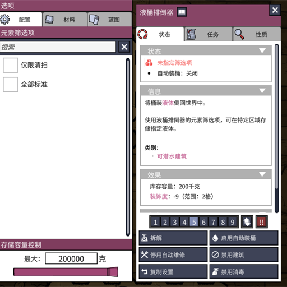This screenshot has width=287, height=287.
Task: Open the 可潜水建筑 category link
Action: (172, 156)
